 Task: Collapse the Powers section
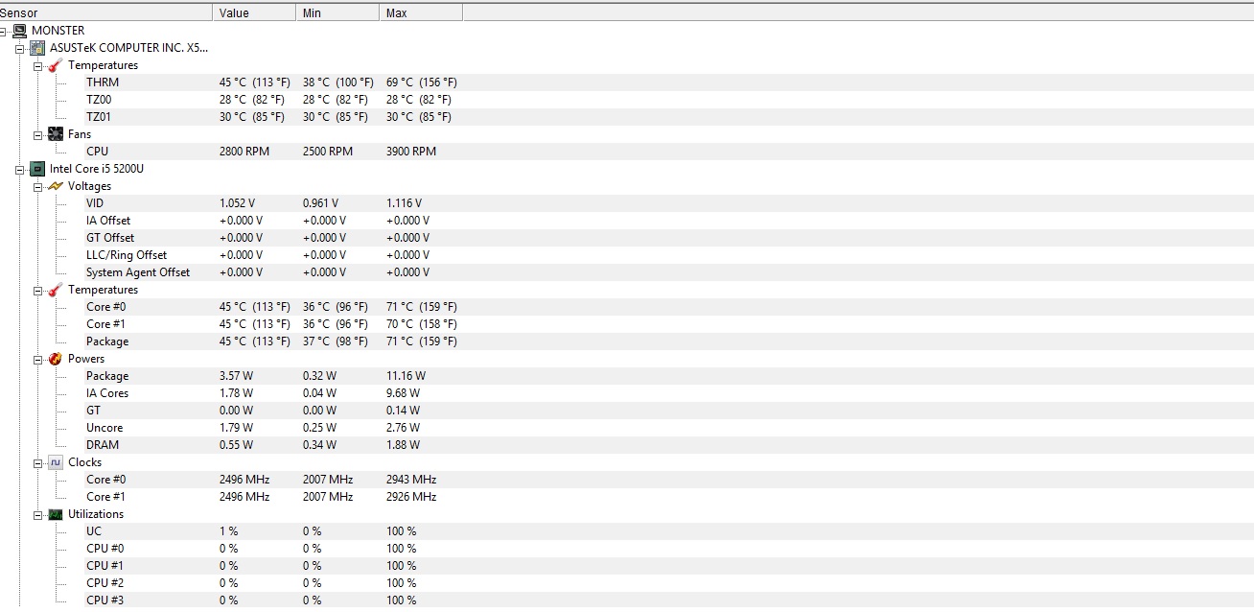38,359
